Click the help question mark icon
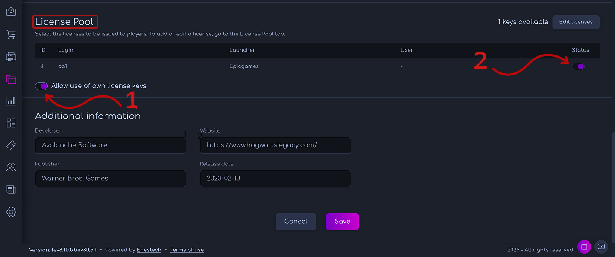The width and height of the screenshot is (615, 257). 601,247
